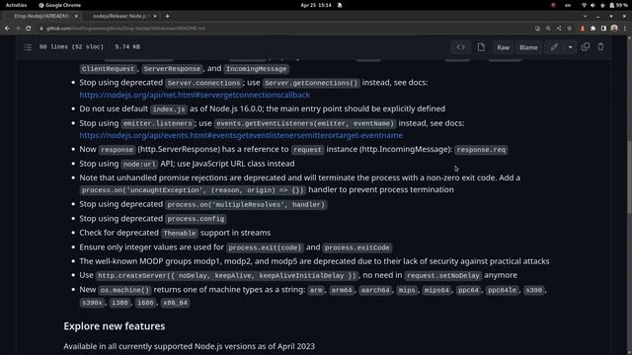Open the battery 99% indicator

coord(618,5)
